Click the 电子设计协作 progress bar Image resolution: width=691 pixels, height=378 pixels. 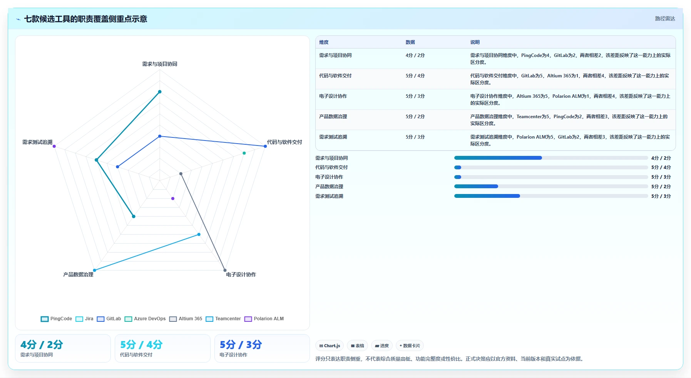pyautogui.click(x=551, y=177)
